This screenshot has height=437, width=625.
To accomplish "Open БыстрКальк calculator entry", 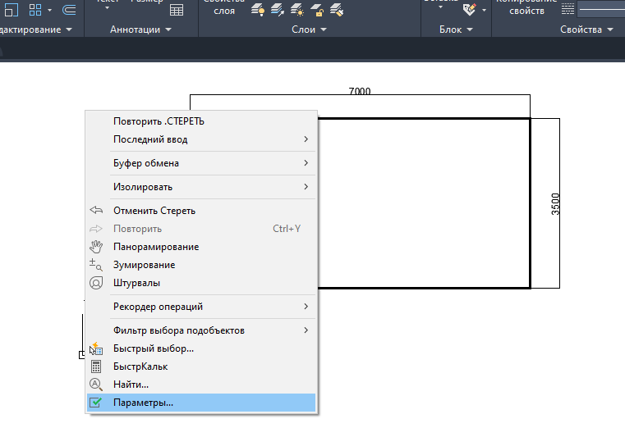I will coord(201,366).
